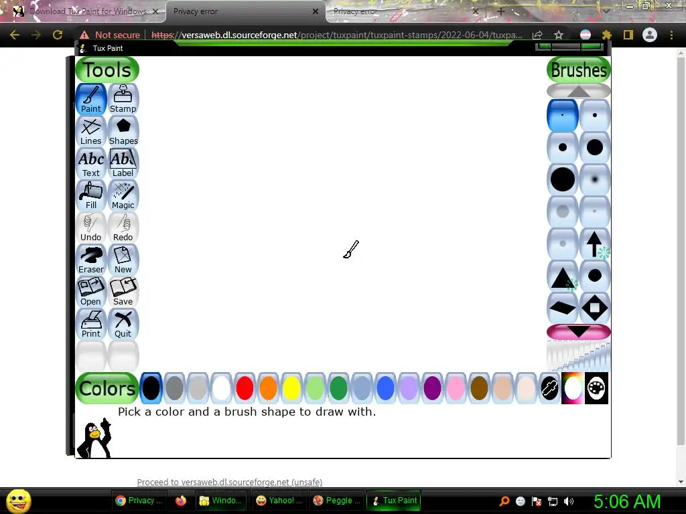This screenshot has height=514, width=686.
Task: Select the Stamp tool
Action: coord(123,99)
